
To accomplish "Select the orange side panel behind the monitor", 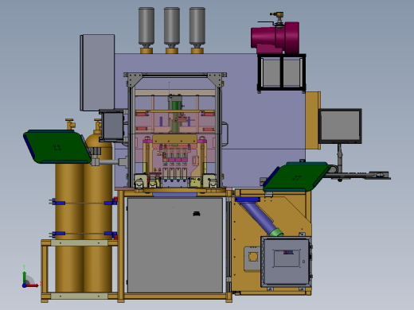I will (313, 120).
